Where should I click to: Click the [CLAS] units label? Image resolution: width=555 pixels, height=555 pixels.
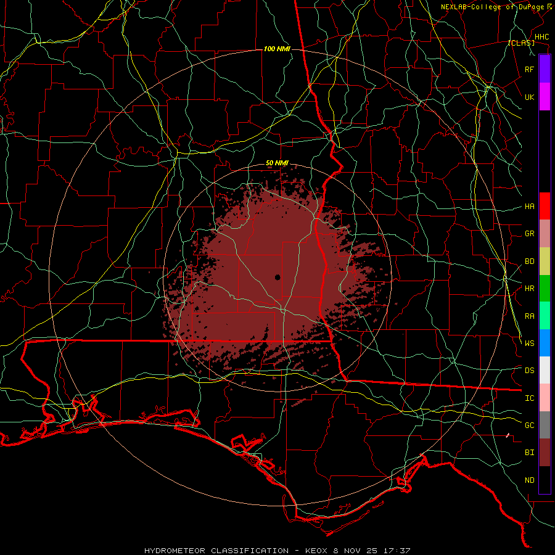[x=521, y=43]
